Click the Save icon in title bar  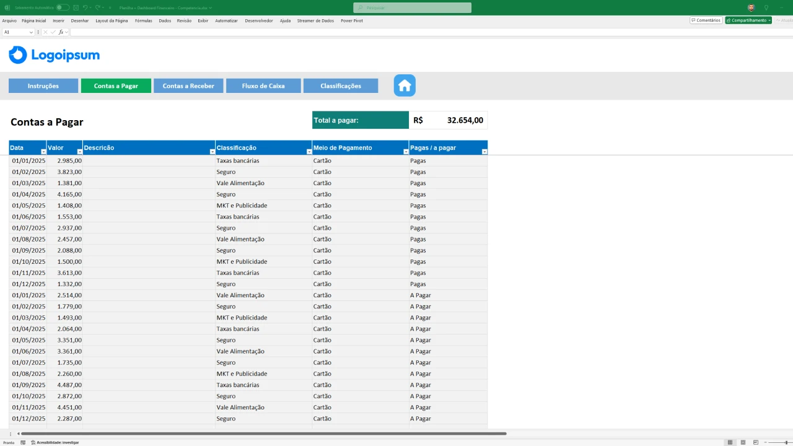(x=76, y=7)
